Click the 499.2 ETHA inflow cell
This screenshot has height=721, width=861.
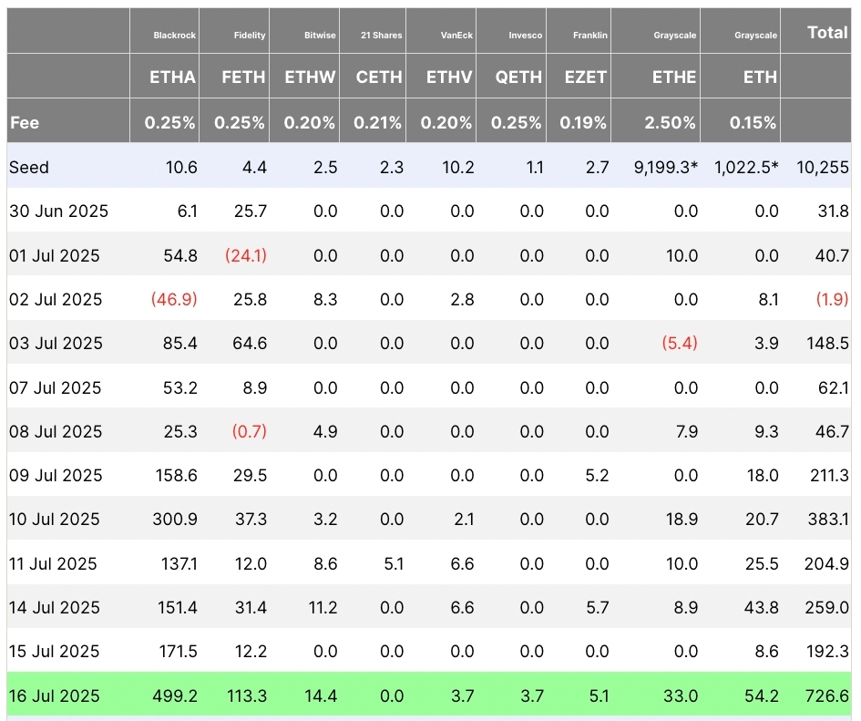point(175,695)
